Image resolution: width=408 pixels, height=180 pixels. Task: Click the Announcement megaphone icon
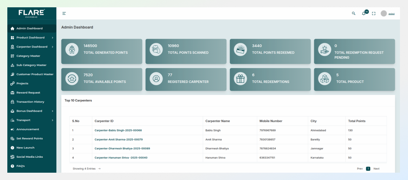(x=12, y=129)
